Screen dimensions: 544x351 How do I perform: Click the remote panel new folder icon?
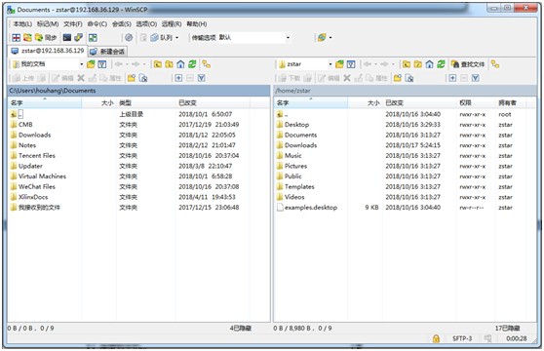click(x=398, y=78)
